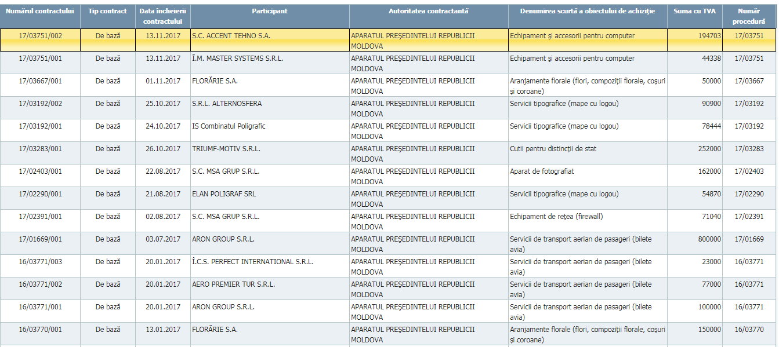Click participant S.R.L. ALTERNOSFERA

(x=227, y=104)
